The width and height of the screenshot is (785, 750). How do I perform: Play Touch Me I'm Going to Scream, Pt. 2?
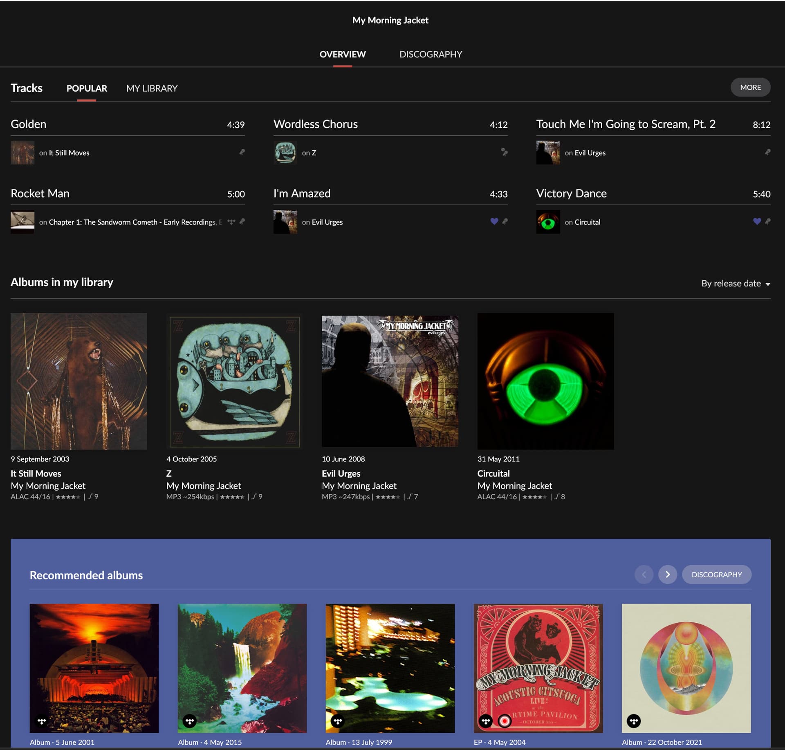[626, 124]
